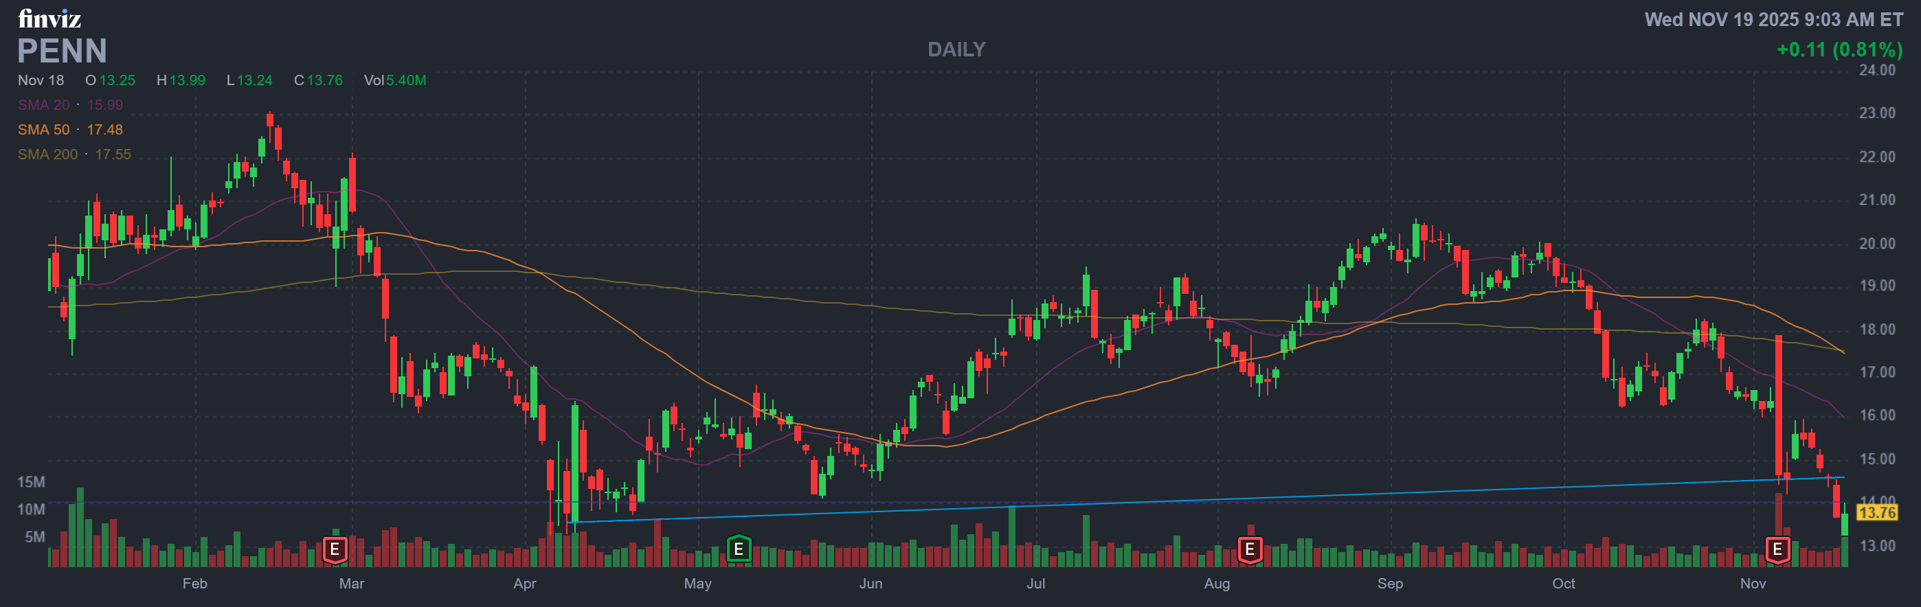This screenshot has width=1921, height=607.
Task: Click the red earnings marker near Mar
Action: pyautogui.click(x=335, y=550)
